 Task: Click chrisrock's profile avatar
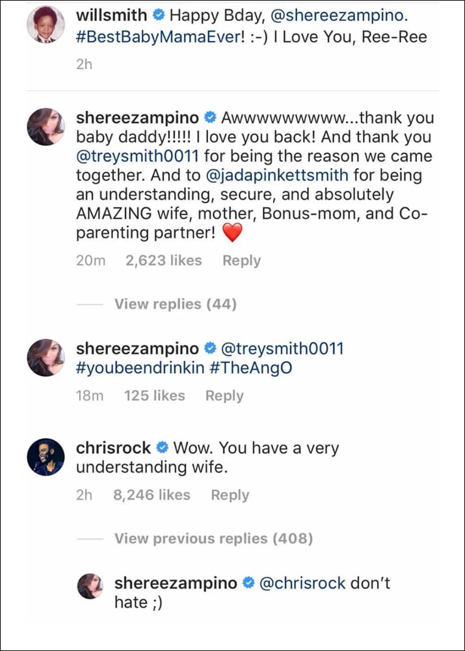tap(46, 458)
